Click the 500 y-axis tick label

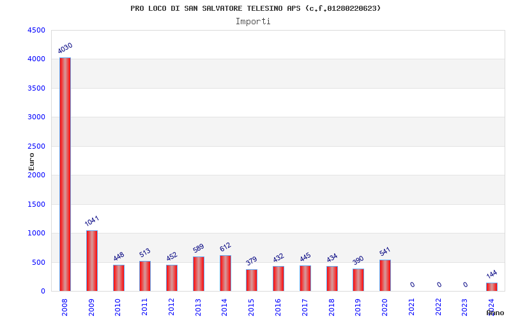pyautogui.click(x=38, y=262)
